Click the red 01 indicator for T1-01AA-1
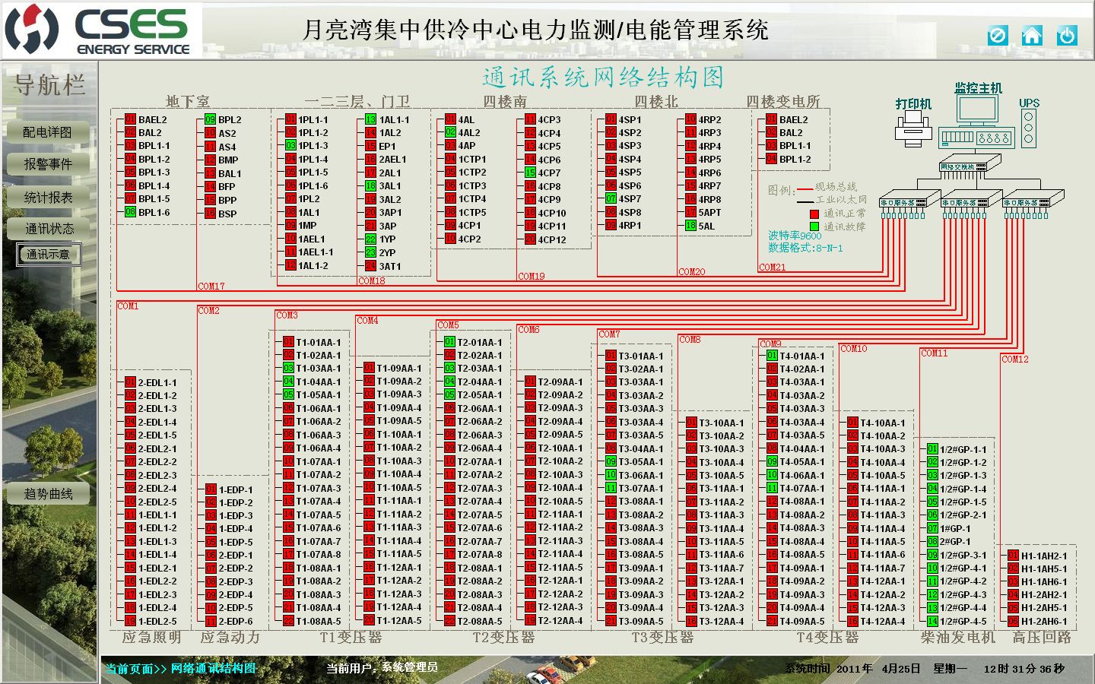 (x=288, y=342)
